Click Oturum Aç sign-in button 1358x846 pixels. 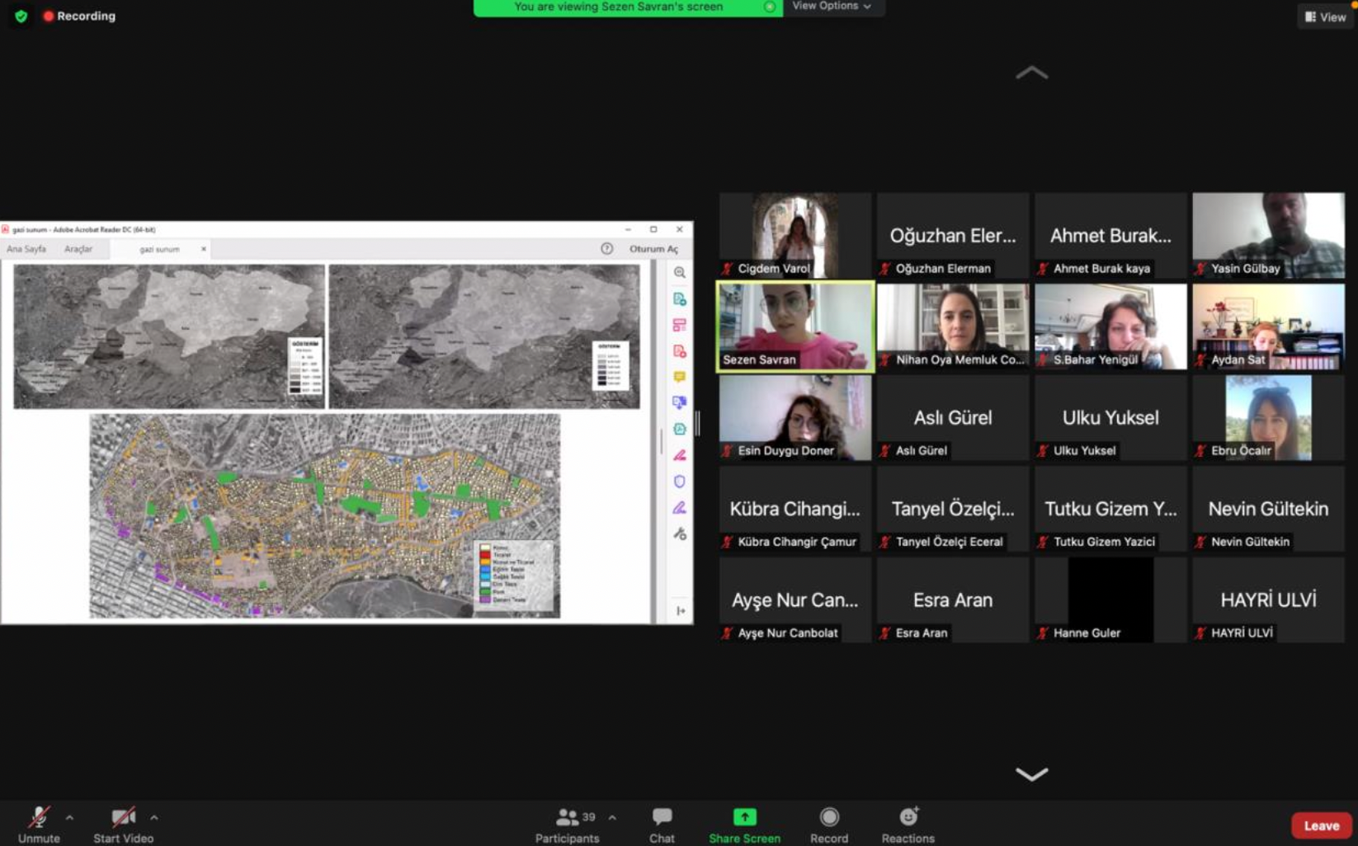tap(653, 249)
